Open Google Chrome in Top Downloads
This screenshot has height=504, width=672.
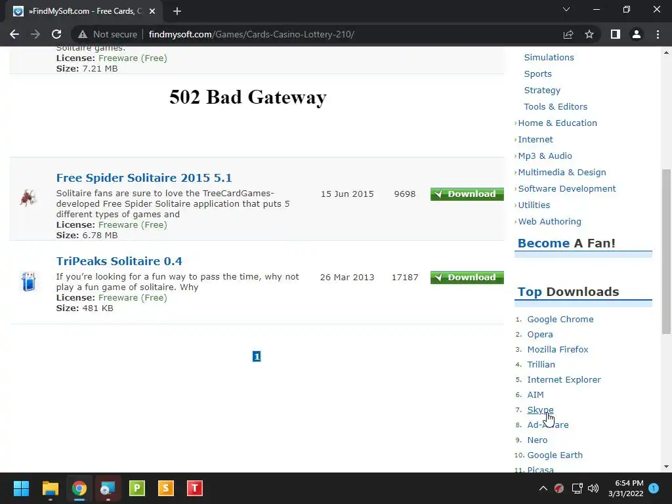(560, 320)
